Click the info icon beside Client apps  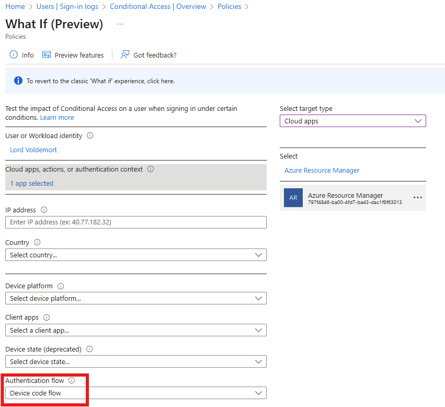coord(47,318)
